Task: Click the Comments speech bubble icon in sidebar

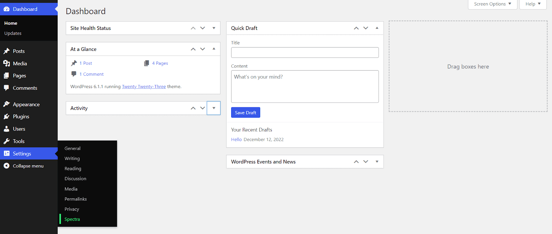Action: (x=7, y=88)
